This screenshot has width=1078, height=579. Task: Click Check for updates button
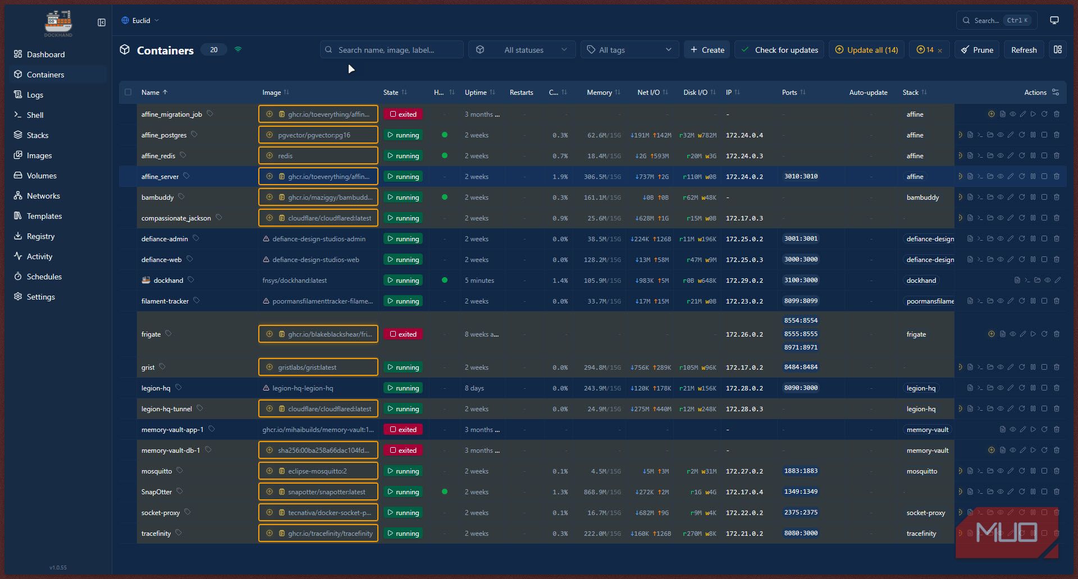[x=779, y=49]
